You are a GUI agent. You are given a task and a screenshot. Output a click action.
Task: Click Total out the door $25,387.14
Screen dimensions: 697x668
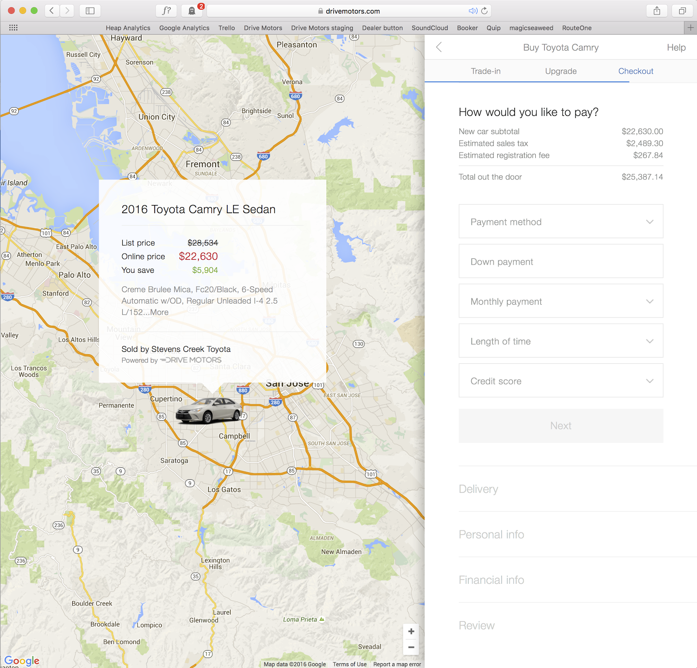pos(561,177)
